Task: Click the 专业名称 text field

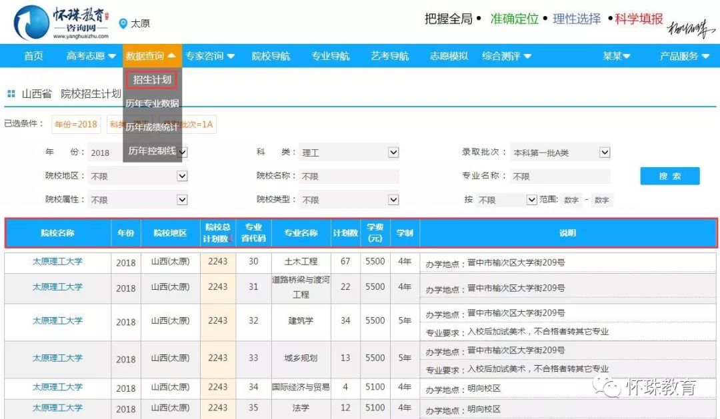Action: pyautogui.click(x=559, y=177)
